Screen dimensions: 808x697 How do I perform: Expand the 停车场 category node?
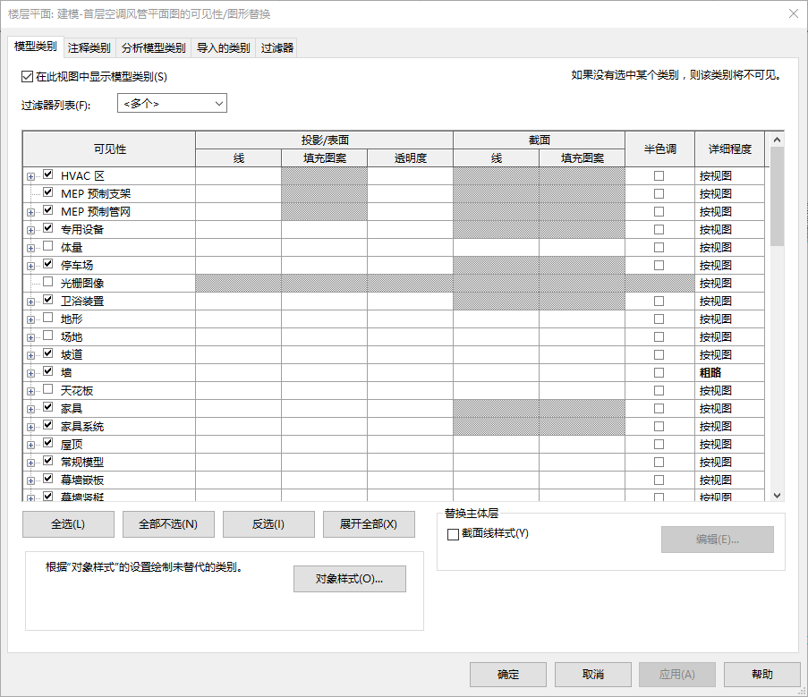point(31,266)
